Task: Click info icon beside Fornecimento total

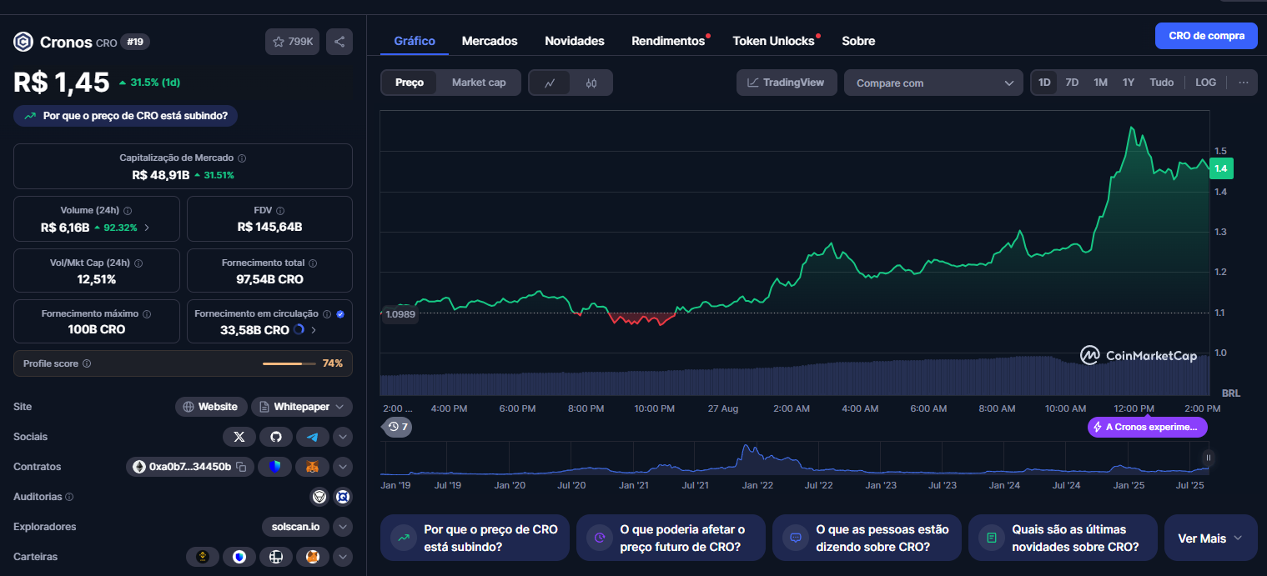Action: click(x=313, y=263)
